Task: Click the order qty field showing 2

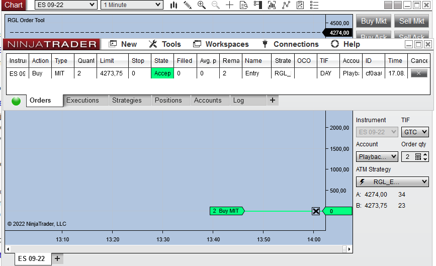Action: 408,157
